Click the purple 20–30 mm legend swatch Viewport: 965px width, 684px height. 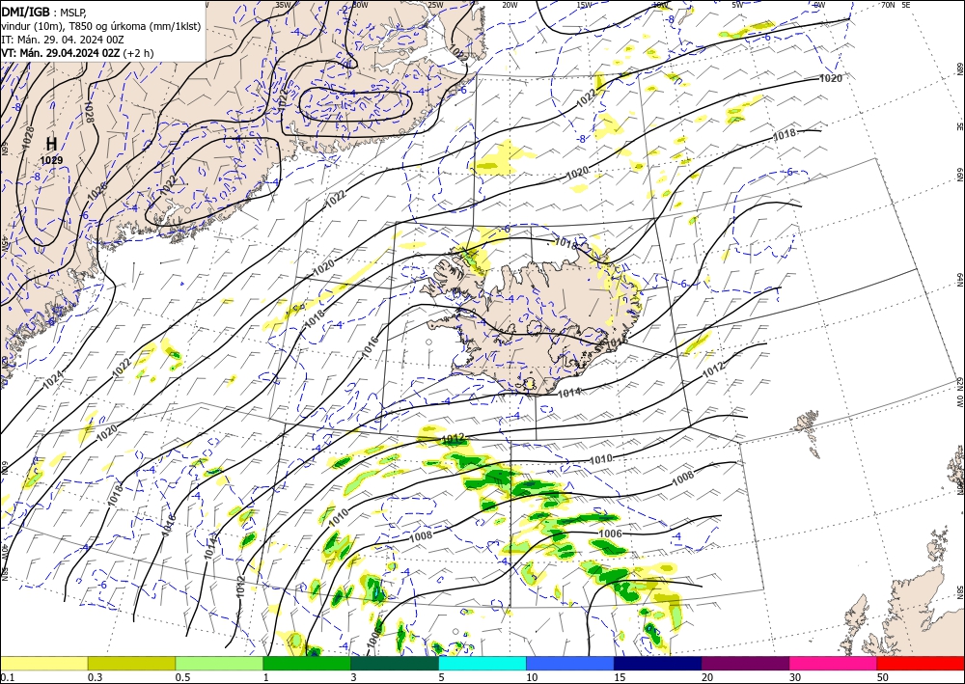pyautogui.click(x=745, y=663)
